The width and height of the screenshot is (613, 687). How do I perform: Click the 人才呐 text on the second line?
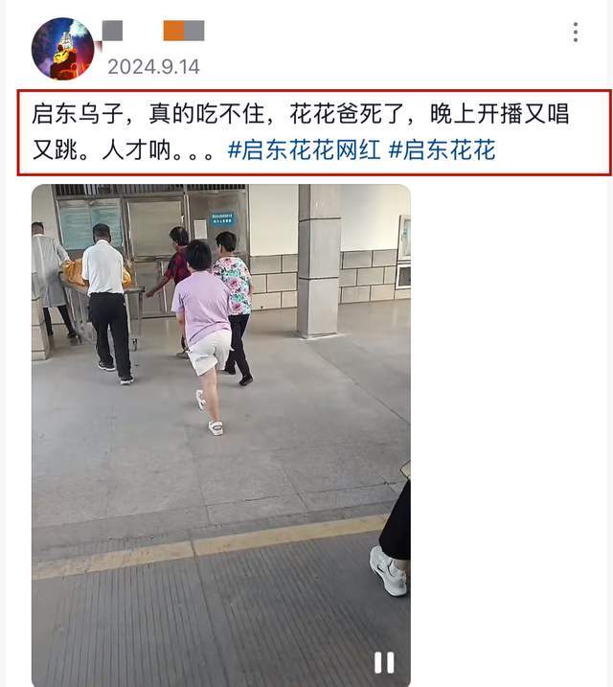(136, 149)
